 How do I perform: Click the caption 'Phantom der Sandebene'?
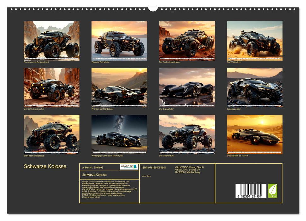pos(102,109)
